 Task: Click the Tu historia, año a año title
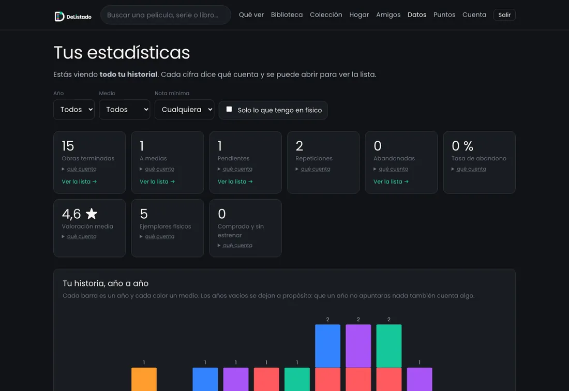click(x=106, y=283)
